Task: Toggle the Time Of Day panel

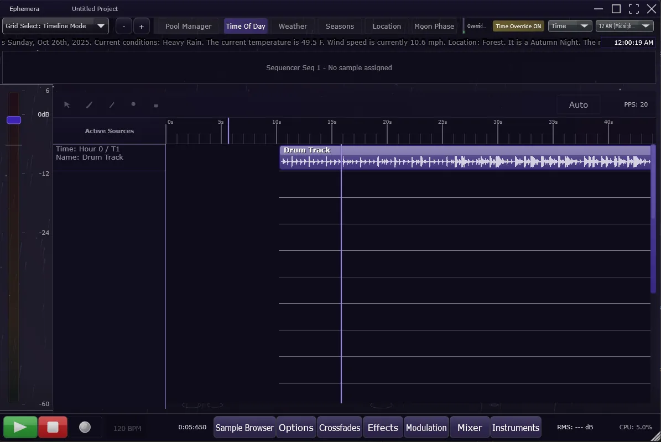Action: click(x=246, y=26)
